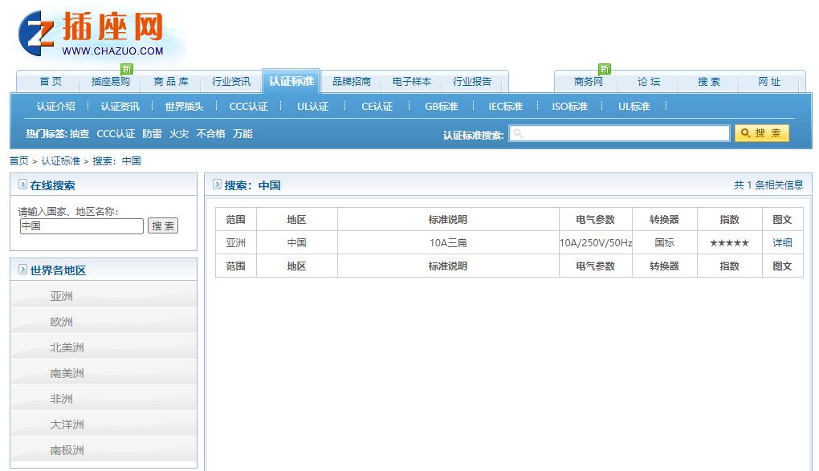This screenshot has height=471, width=819.
Task: Follow the 认证标准 breadcrumb link
Action: click(x=61, y=160)
